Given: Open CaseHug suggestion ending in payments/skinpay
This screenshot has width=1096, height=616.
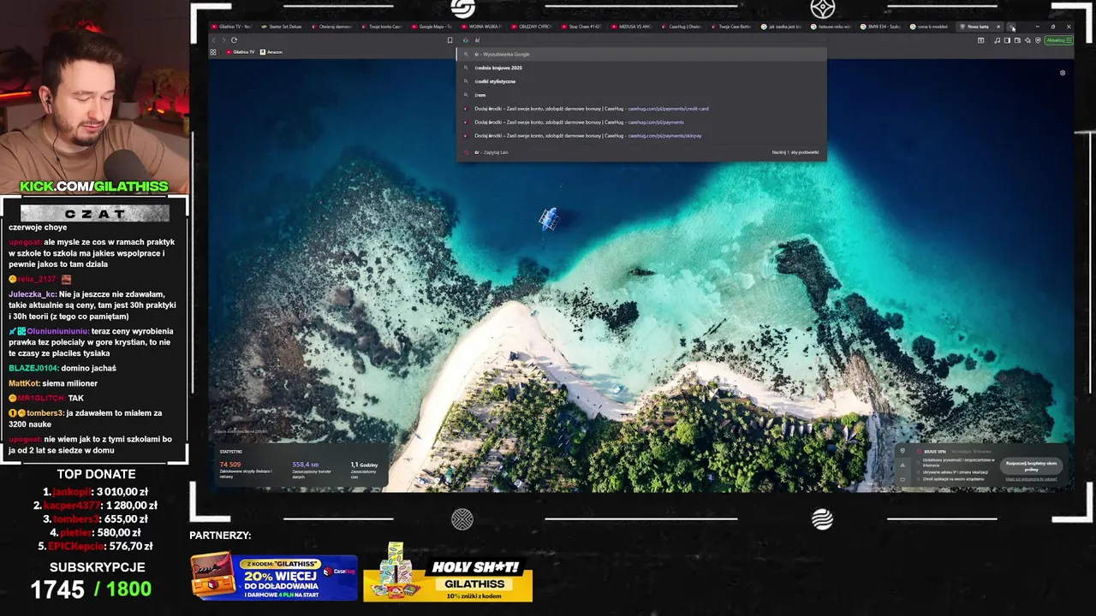Looking at the screenshot, I should coord(641,135).
